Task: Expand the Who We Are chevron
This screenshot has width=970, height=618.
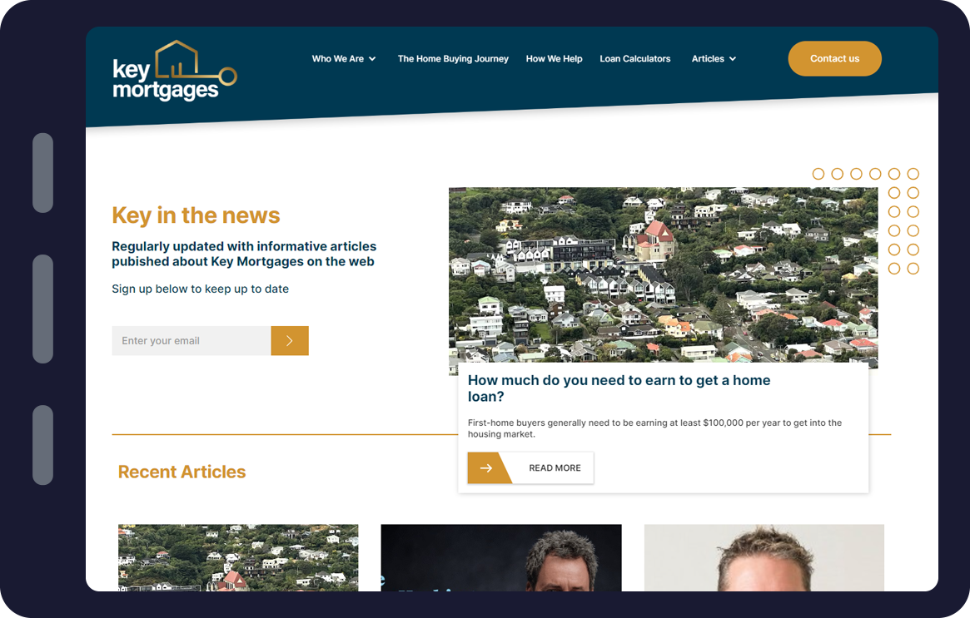Action: click(x=372, y=59)
